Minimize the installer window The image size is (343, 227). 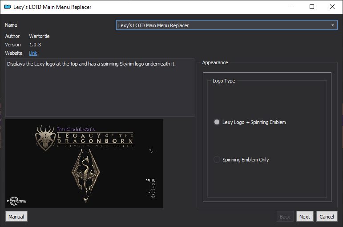291,7
